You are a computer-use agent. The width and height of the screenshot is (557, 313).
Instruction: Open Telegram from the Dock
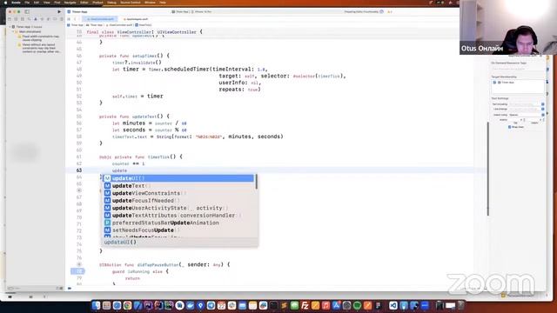coord(211,305)
